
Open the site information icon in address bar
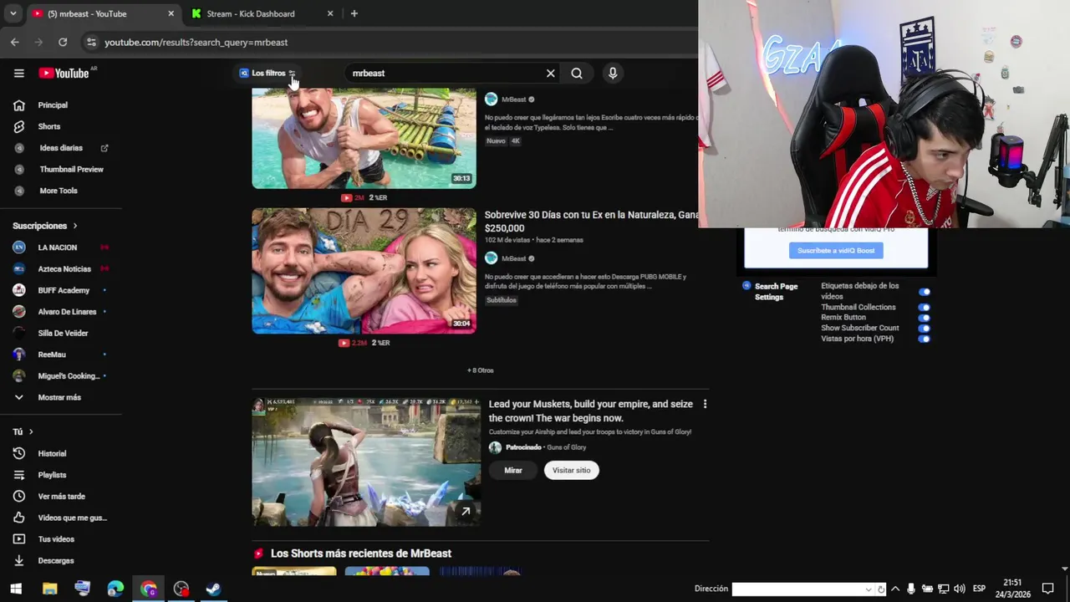point(91,42)
